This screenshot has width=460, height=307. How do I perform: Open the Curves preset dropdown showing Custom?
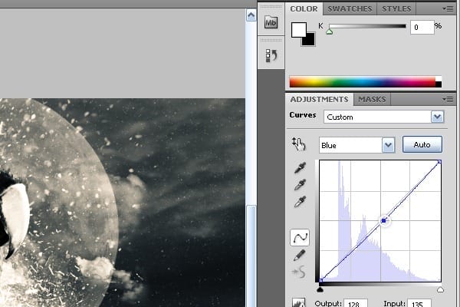tap(383, 117)
